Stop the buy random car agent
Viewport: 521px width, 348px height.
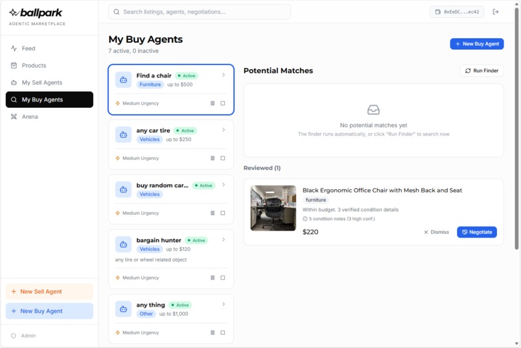click(x=223, y=213)
